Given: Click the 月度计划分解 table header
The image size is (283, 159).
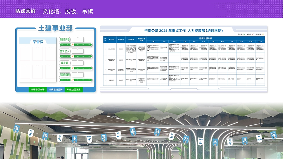Looking at the screenshot, I should pyautogui.click(x=205, y=38).
